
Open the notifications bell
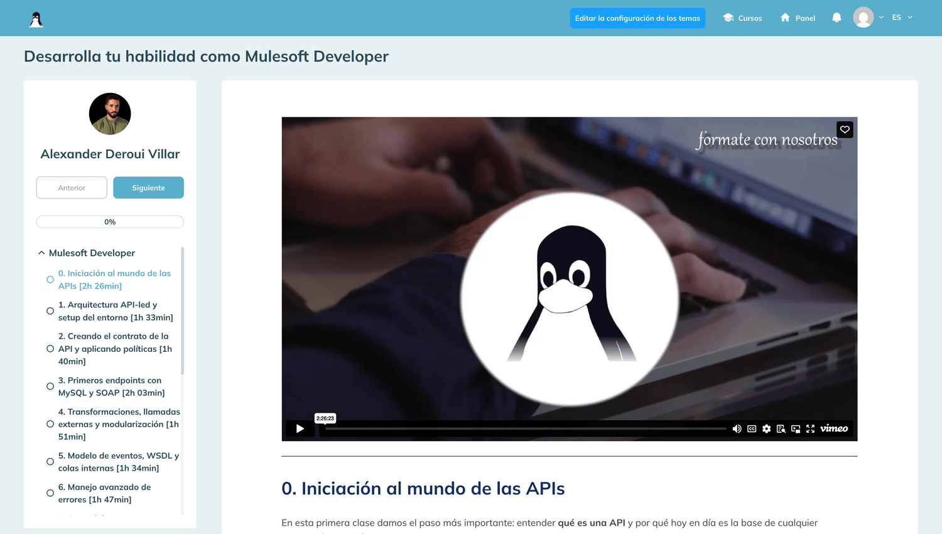[x=836, y=18]
